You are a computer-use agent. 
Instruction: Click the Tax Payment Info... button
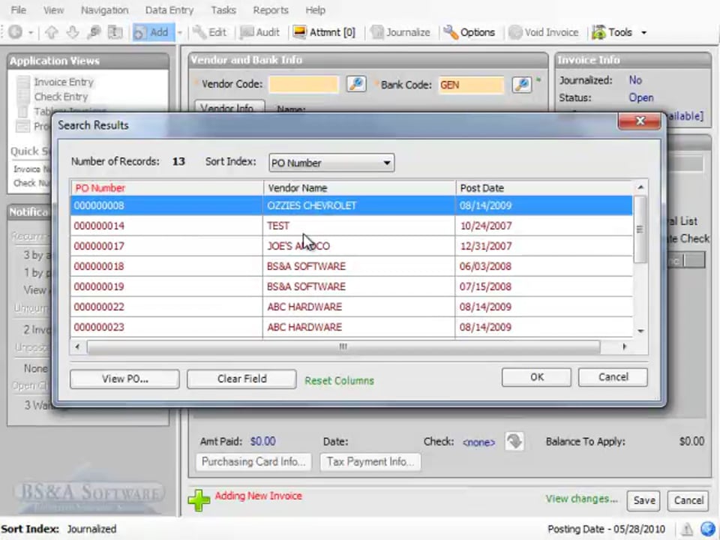[x=370, y=461]
